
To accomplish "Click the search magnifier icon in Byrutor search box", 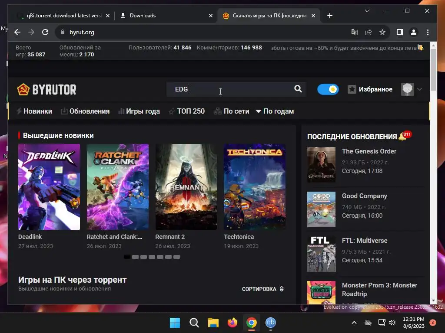I will click(298, 89).
